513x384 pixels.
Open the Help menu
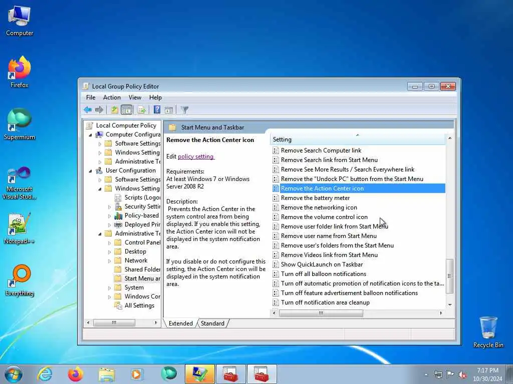(155, 97)
